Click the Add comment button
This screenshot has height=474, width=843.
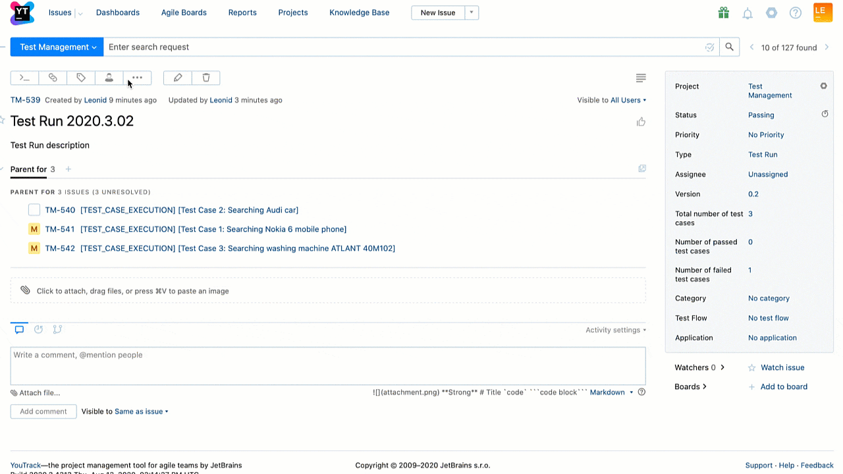click(x=43, y=411)
